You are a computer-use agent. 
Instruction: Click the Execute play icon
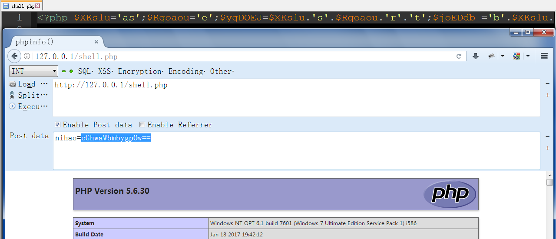[x=12, y=106]
